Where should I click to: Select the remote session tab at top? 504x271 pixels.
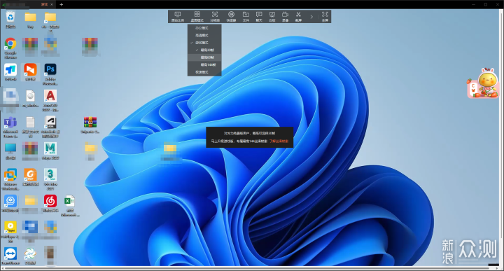pos(28,4)
